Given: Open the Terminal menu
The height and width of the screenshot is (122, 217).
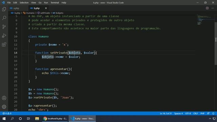Looking at the screenshot, I should click(x=55, y=3).
